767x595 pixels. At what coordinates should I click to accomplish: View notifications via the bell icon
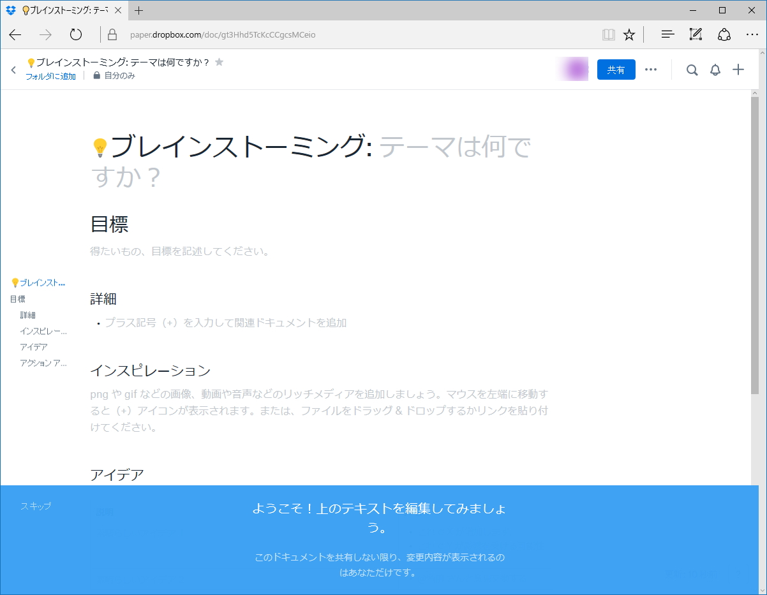715,70
